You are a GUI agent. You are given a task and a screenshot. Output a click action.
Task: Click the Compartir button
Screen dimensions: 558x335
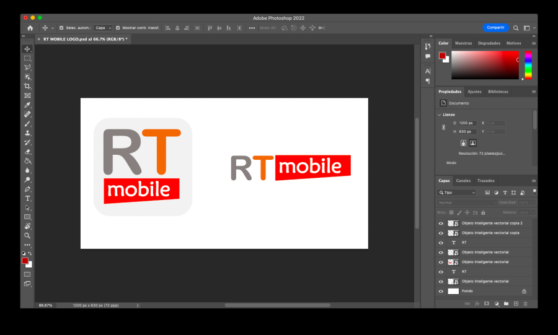pyautogui.click(x=495, y=28)
